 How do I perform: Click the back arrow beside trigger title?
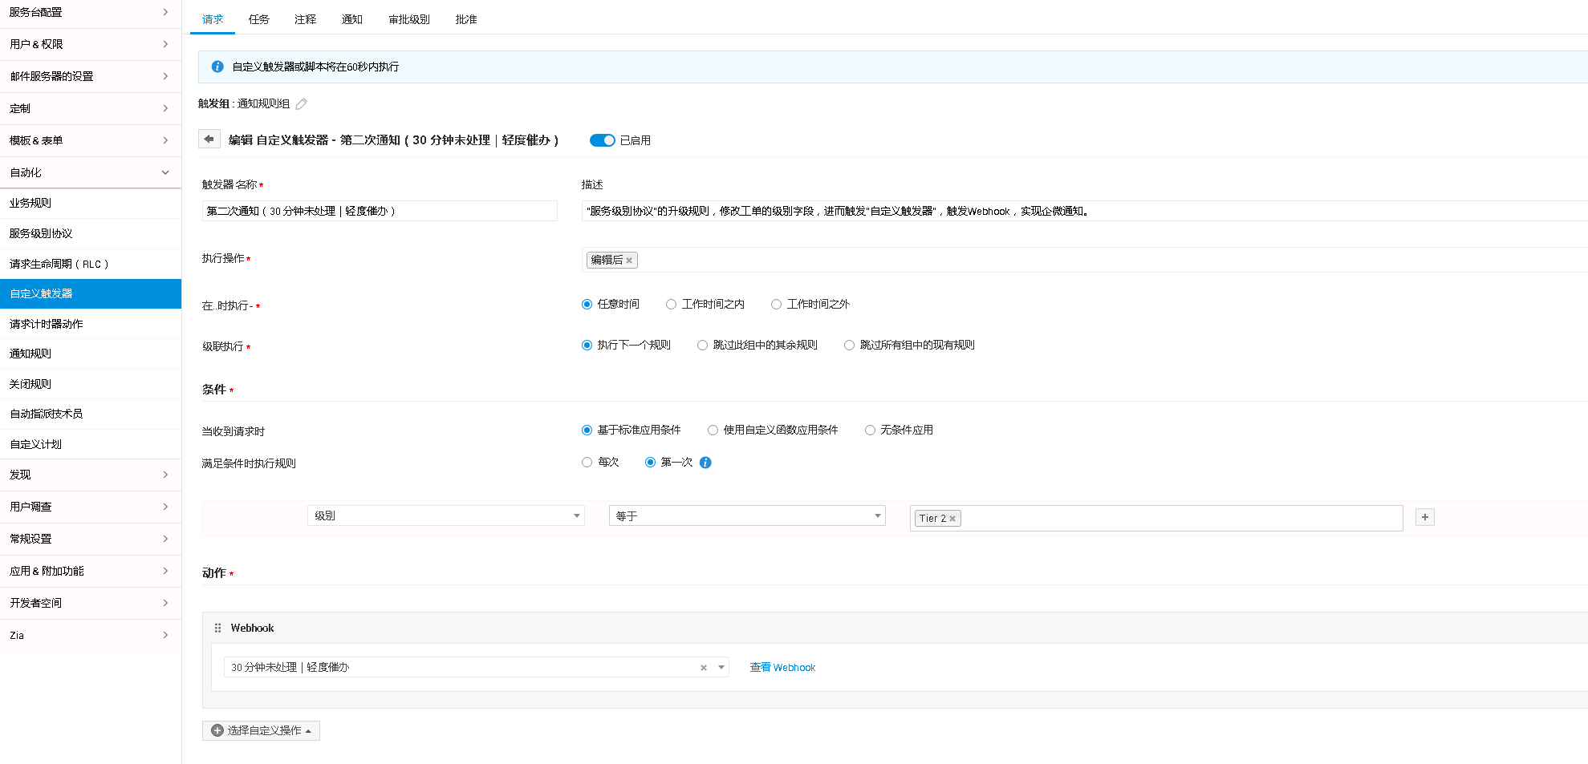tap(209, 139)
